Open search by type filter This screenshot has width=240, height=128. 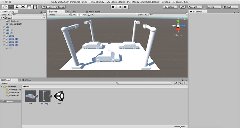[176, 83]
